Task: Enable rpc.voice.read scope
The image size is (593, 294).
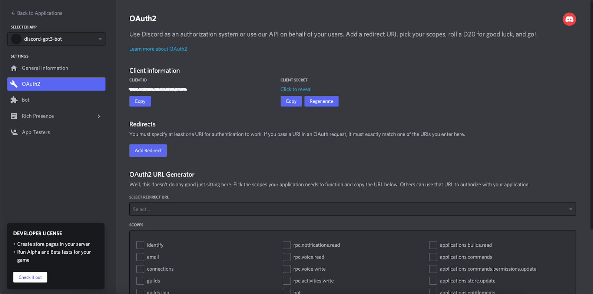Action: coord(286,257)
